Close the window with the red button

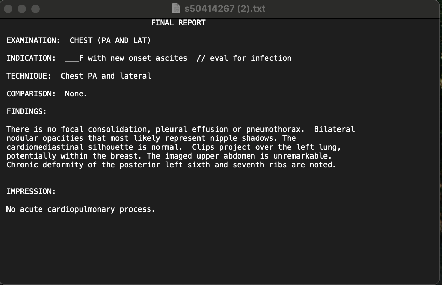[9, 9]
